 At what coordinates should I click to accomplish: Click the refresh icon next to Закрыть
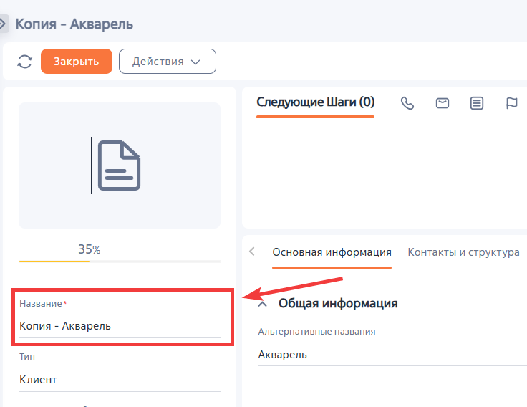click(24, 62)
